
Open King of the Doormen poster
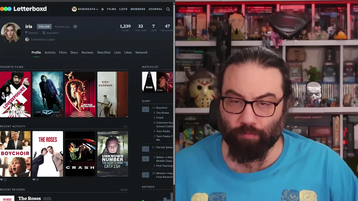pyautogui.click(x=113, y=94)
